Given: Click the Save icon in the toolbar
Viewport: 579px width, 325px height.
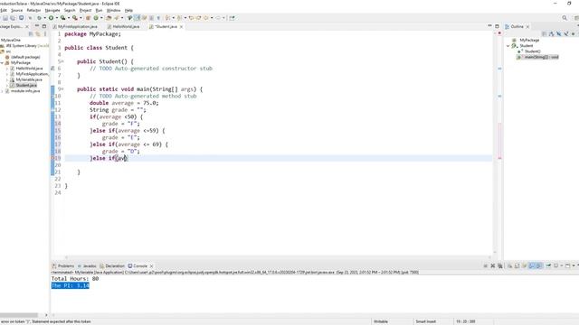Looking at the screenshot, I should click(5, 18).
